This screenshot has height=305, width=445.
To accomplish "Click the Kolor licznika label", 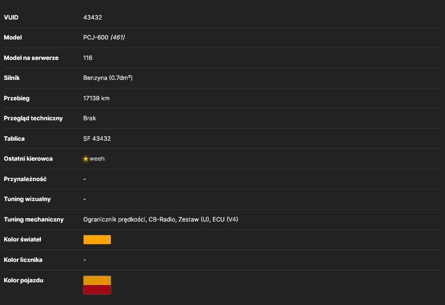I will point(23,260).
